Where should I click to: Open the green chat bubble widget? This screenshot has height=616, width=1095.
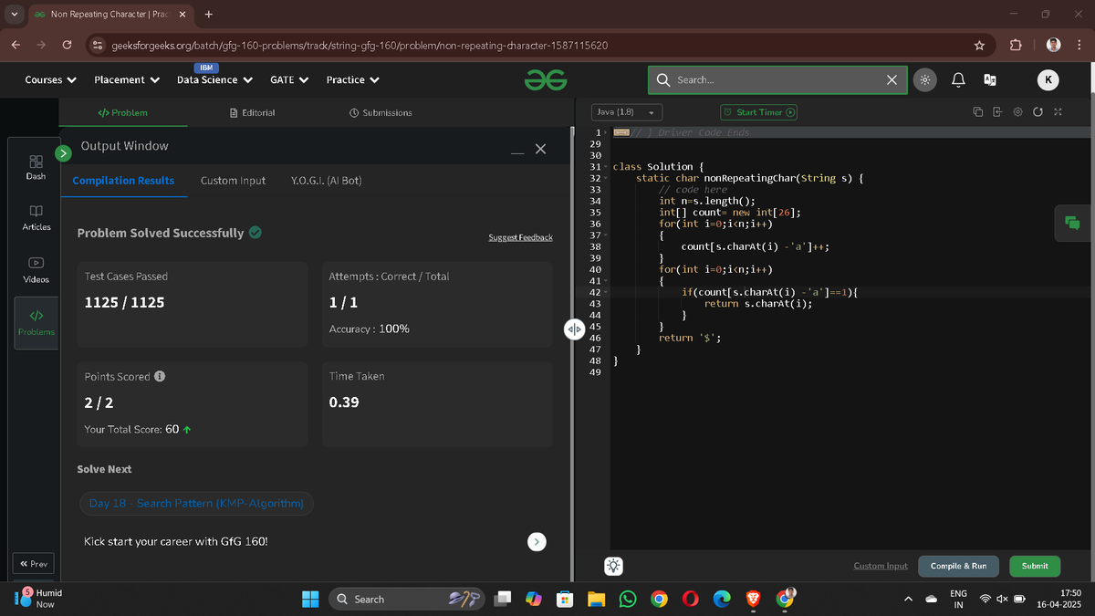pos(1072,224)
